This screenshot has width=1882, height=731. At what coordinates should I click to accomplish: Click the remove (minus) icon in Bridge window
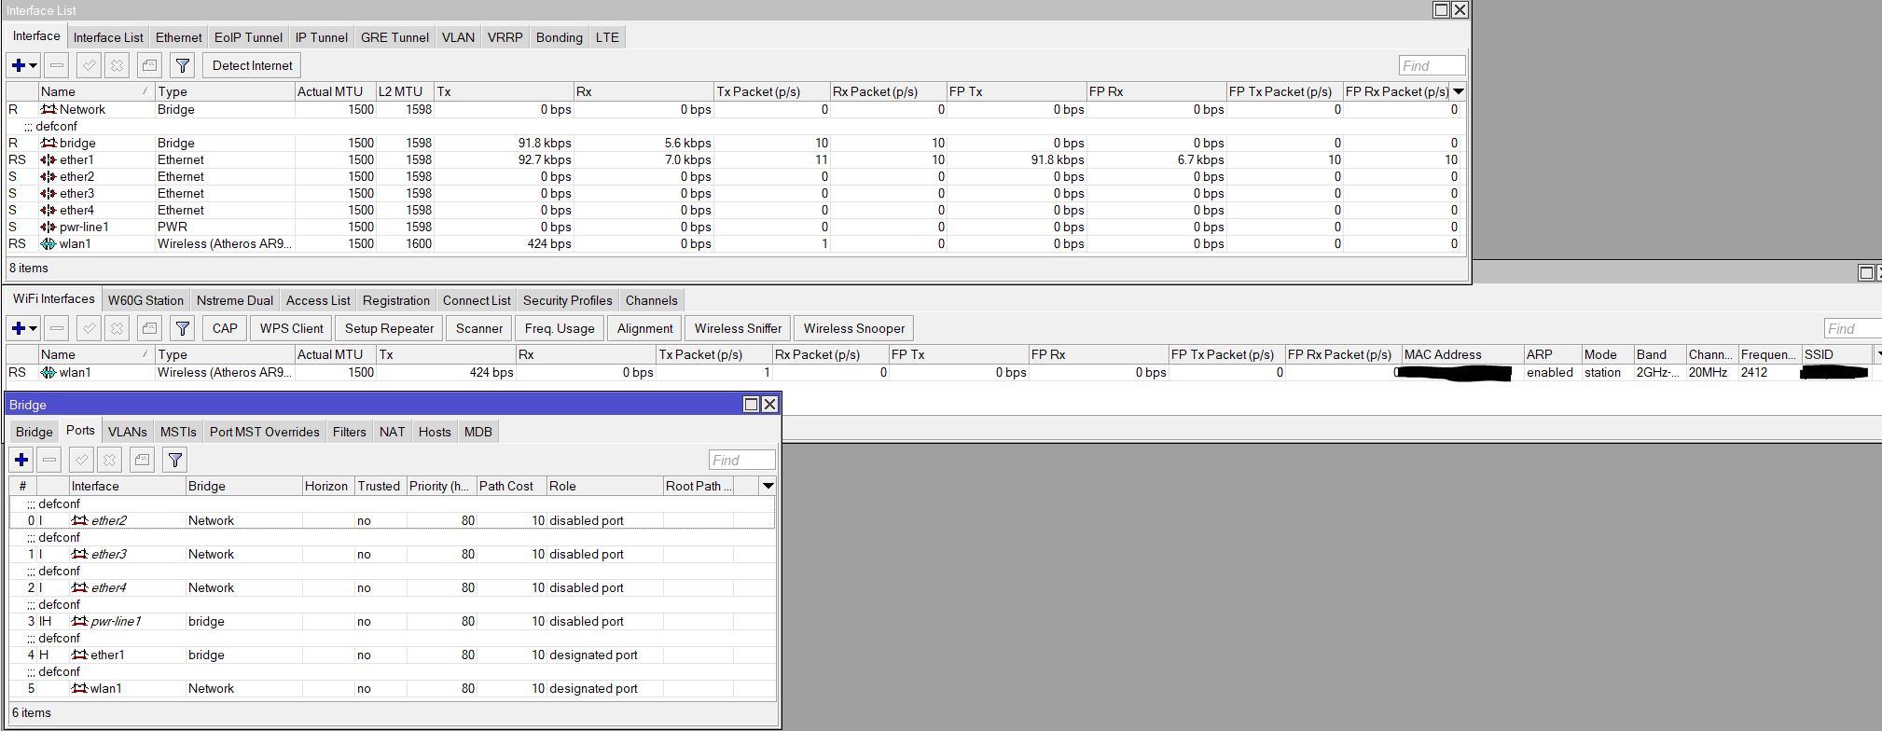(x=49, y=460)
